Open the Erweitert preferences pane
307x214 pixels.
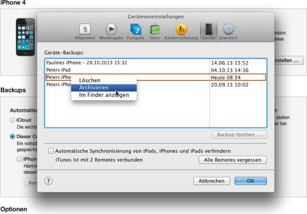coord(228,32)
